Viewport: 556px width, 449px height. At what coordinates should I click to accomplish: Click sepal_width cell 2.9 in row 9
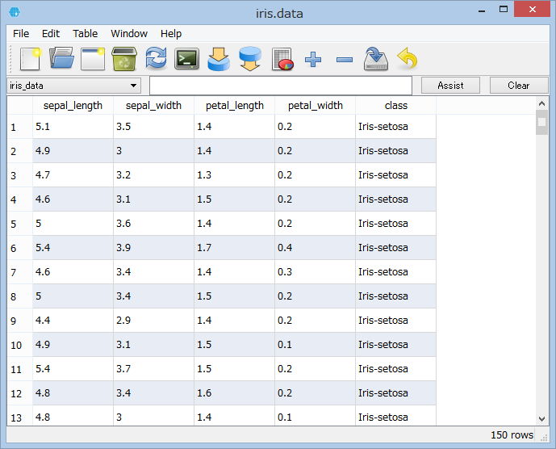pyautogui.click(x=153, y=321)
